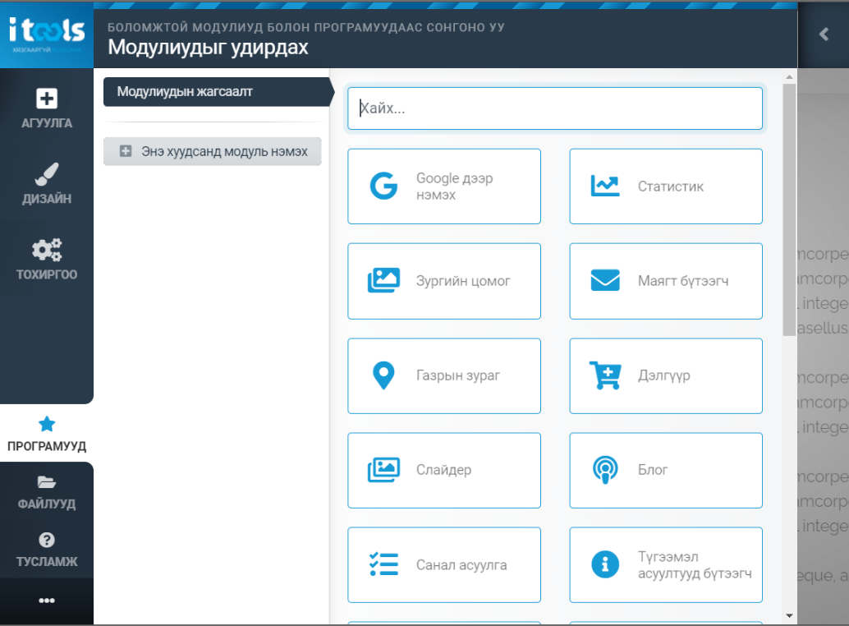Choose the Маягт бүтээгч module
Viewport: 849px width, 626px height.
coord(666,281)
